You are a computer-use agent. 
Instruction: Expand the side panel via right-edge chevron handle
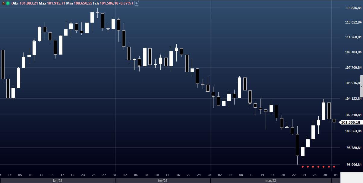tap(361, 86)
